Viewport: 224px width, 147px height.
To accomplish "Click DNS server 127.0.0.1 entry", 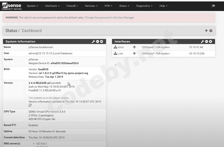I will 42,143.
